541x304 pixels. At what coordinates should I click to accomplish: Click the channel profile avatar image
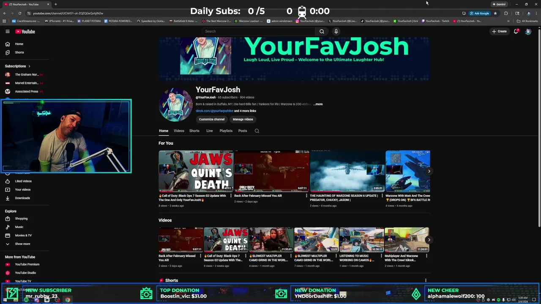point(175,104)
